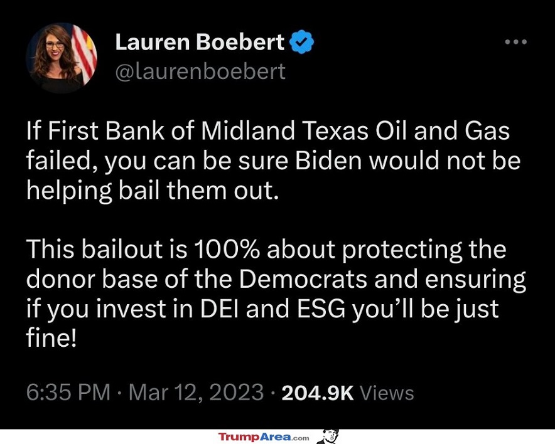555x444 pixels.
Task: Click the Mar 12, 2023 date
Action: 196,393
